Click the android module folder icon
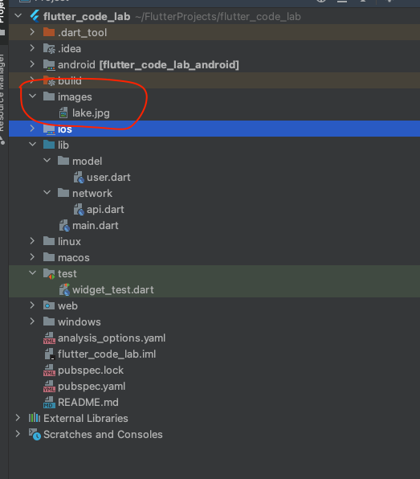Screen dimensions: 420x479 [49, 64]
